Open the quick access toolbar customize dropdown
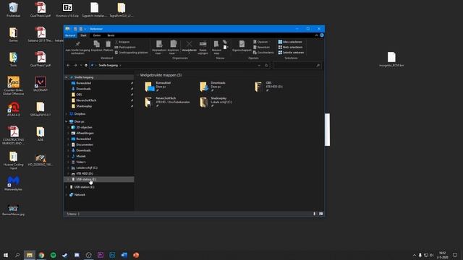Screen dimensions: 463x260 point(85,29)
